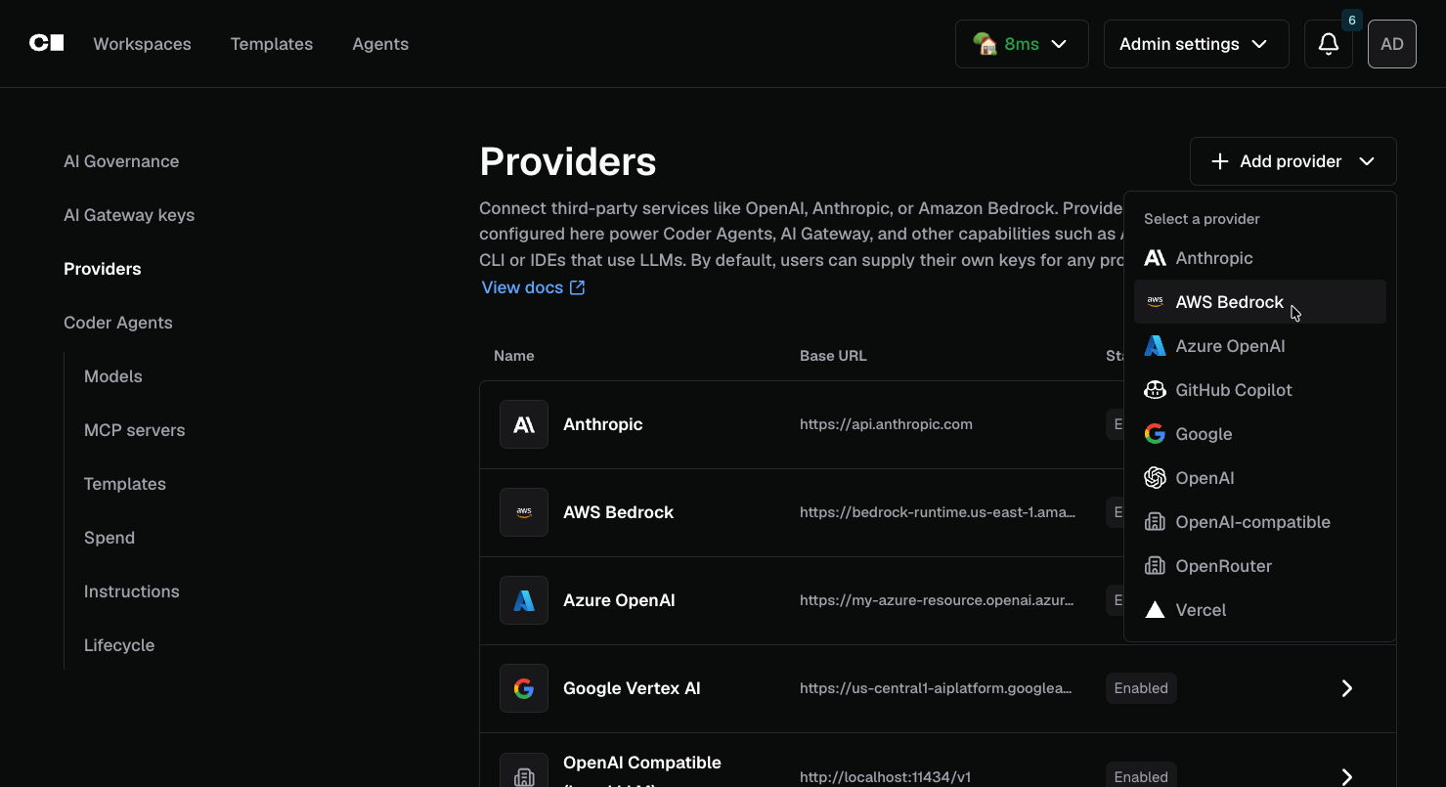Select Providers in the sidebar
The height and width of the screenshot is (787, 1446).
click(x=103, y=269)
